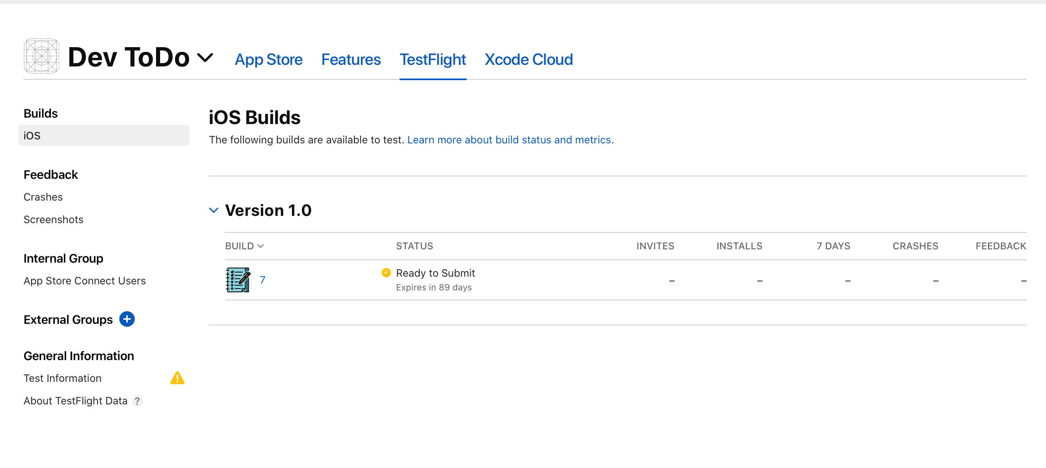This screenshot has width=1046, height=468.
Task: Open Test Information in sidebar
Action: [x=63, y=378]
